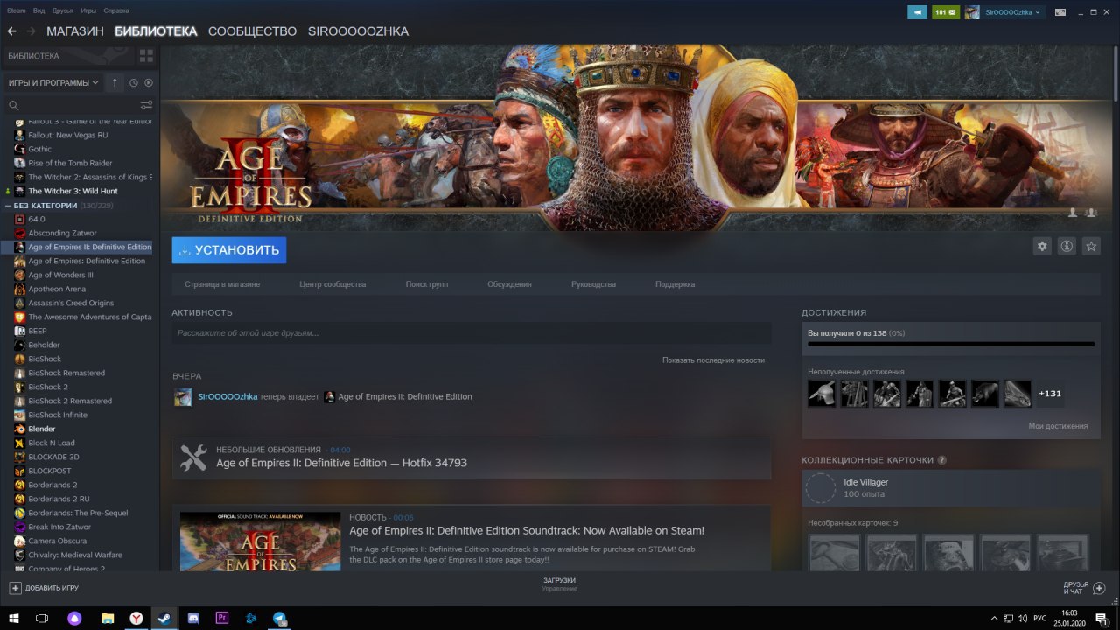
Task: Click the ready-to-play filter icon
Action: click(149, 82)
